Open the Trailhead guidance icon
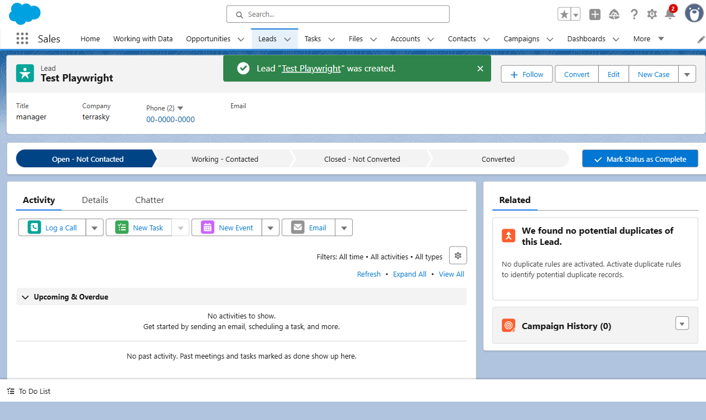 (614, 15)
